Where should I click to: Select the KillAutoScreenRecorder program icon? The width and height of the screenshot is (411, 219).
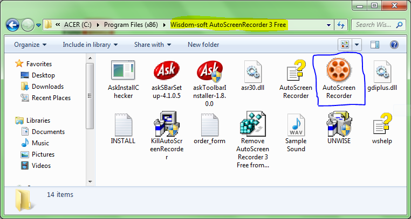click(167, 124)
